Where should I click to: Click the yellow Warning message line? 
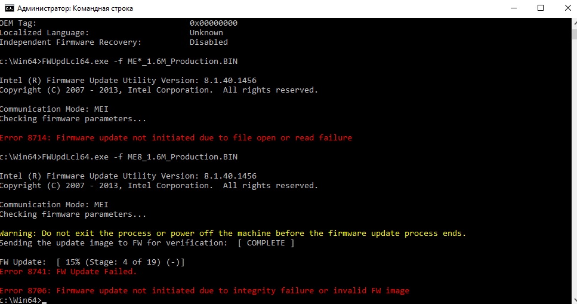coord(233,234)
